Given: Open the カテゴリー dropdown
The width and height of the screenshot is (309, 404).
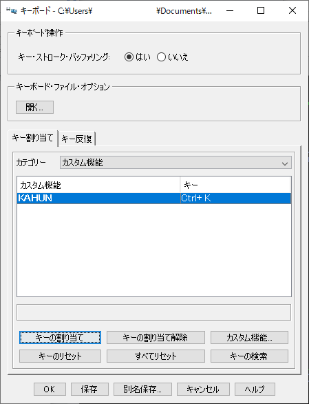Looking at the screenshot, I should coord(175,163).
